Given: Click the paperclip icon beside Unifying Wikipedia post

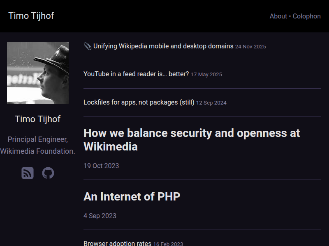Looking at the screenshot, I should 88,46.
